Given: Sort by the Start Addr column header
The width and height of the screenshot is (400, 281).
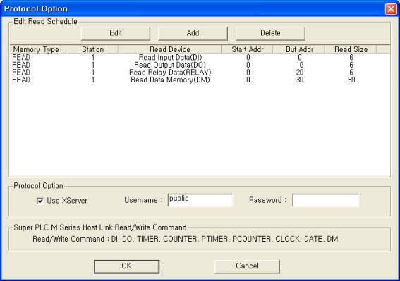Looking at the screenshot, I should pyautogui.click(x=248, y=49).
